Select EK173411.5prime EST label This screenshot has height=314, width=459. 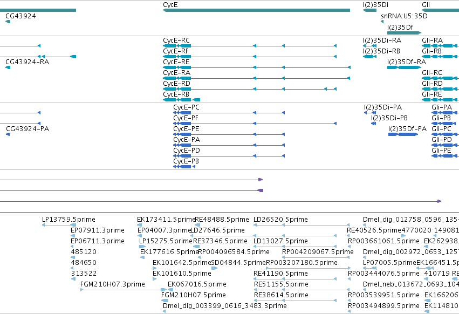click(x=166, y=220)
